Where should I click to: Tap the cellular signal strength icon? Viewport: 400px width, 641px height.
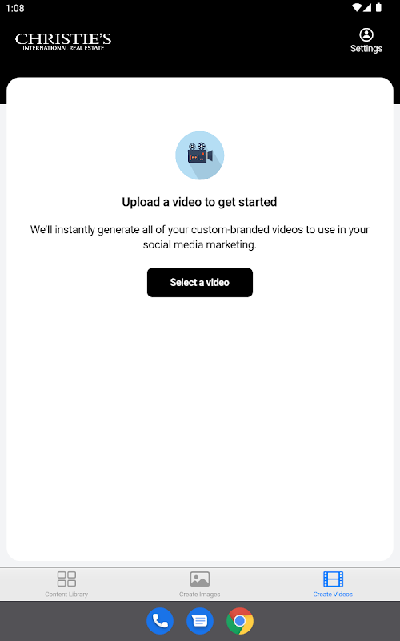[x=367, y=8]
